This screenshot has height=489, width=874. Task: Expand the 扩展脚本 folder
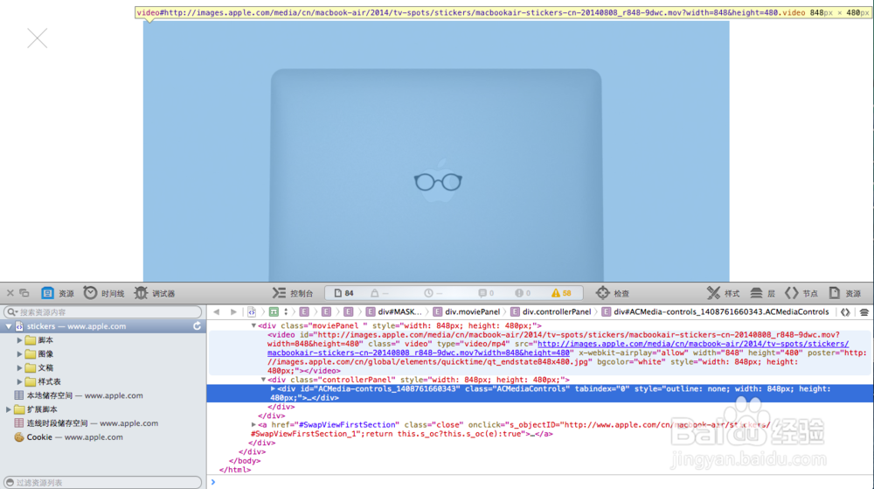pos(9,409)
